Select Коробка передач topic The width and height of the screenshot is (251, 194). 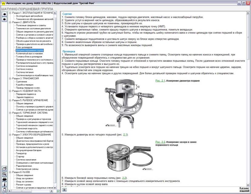(25, 85)
